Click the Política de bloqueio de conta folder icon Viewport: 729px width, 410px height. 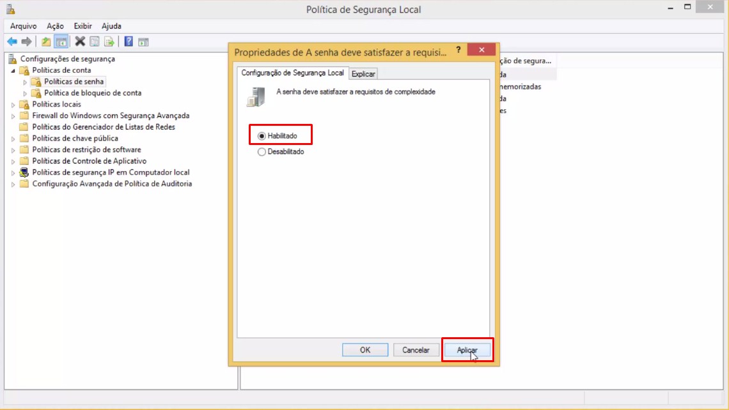(x=36, y=93)
